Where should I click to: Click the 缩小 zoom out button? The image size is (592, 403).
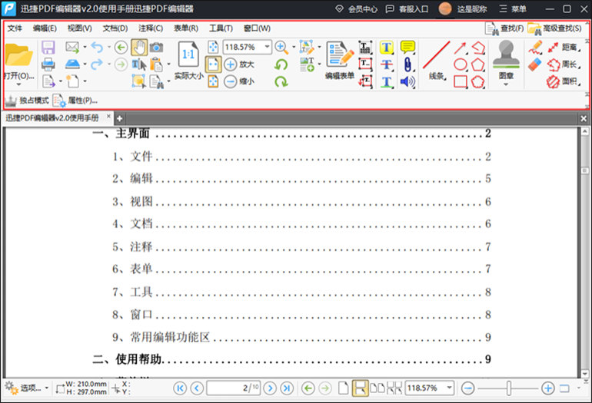(239, 81)
